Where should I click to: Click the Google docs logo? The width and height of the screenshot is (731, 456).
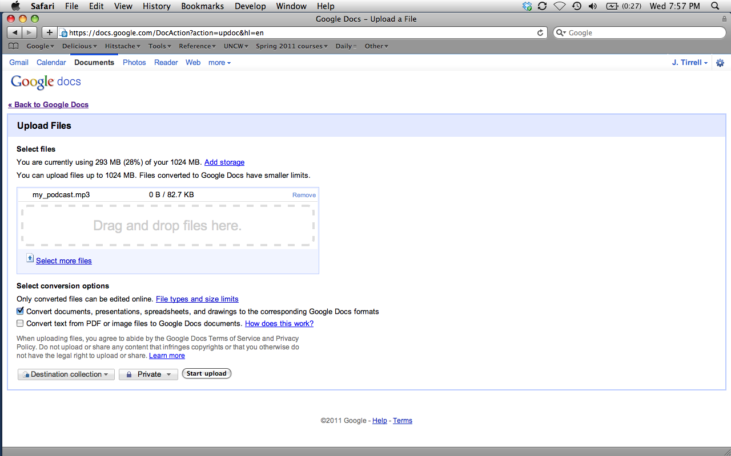46,82
